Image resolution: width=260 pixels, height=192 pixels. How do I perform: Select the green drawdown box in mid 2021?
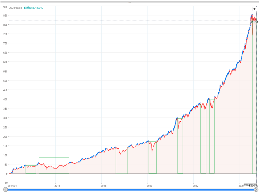click(x=180, y=146)
